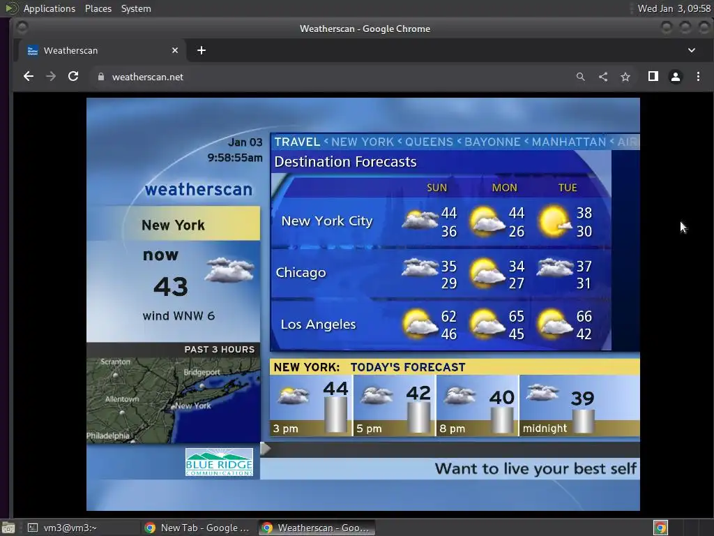Open the Applications menu
Image resolution: width=714 pixels, height=536 pixels.
pyautogui.click(x=50, y=8)
